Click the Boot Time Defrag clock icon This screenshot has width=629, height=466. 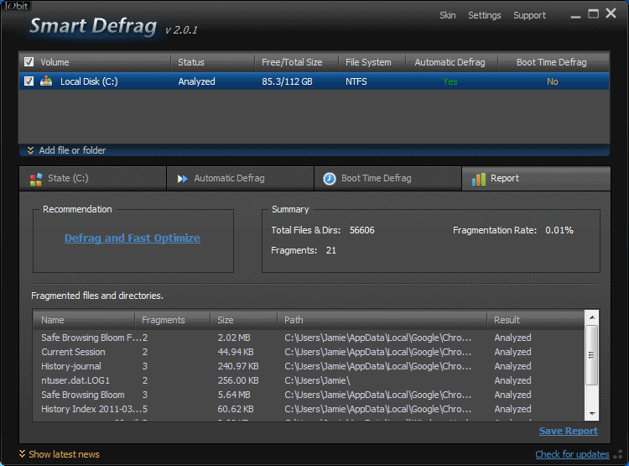(330, 179)
